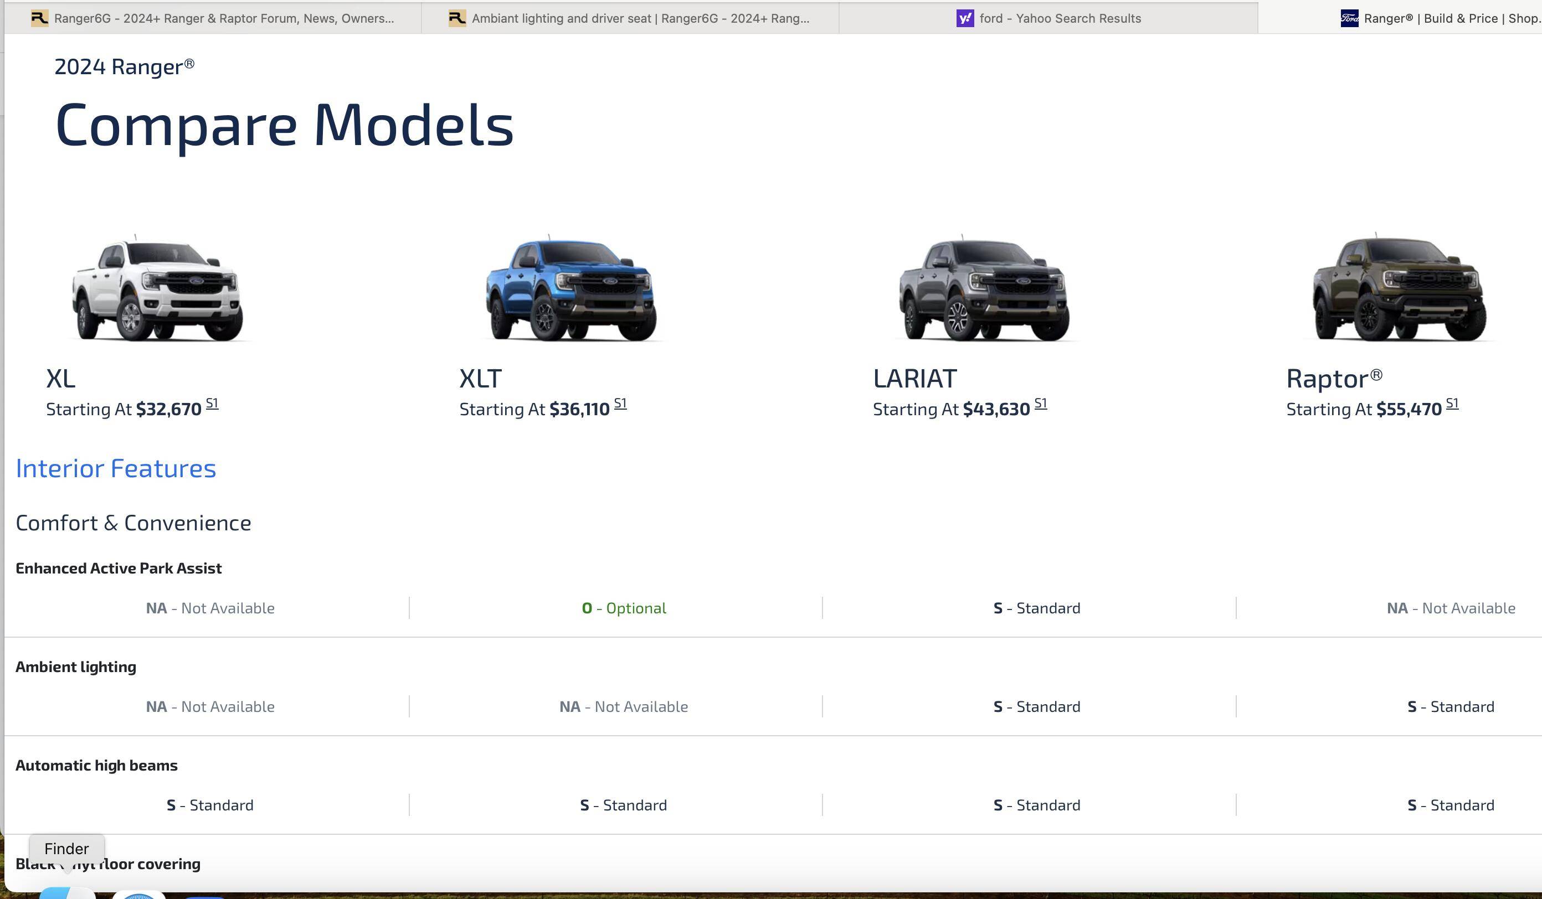
Task: Open the S1 footnote beside XL price
Action: point(212,404)
